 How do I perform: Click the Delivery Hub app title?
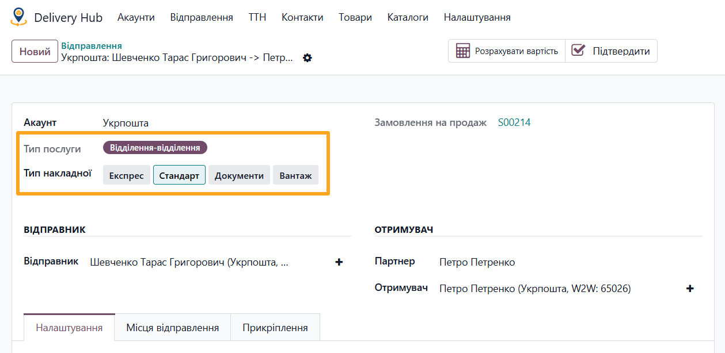(68, 17)
